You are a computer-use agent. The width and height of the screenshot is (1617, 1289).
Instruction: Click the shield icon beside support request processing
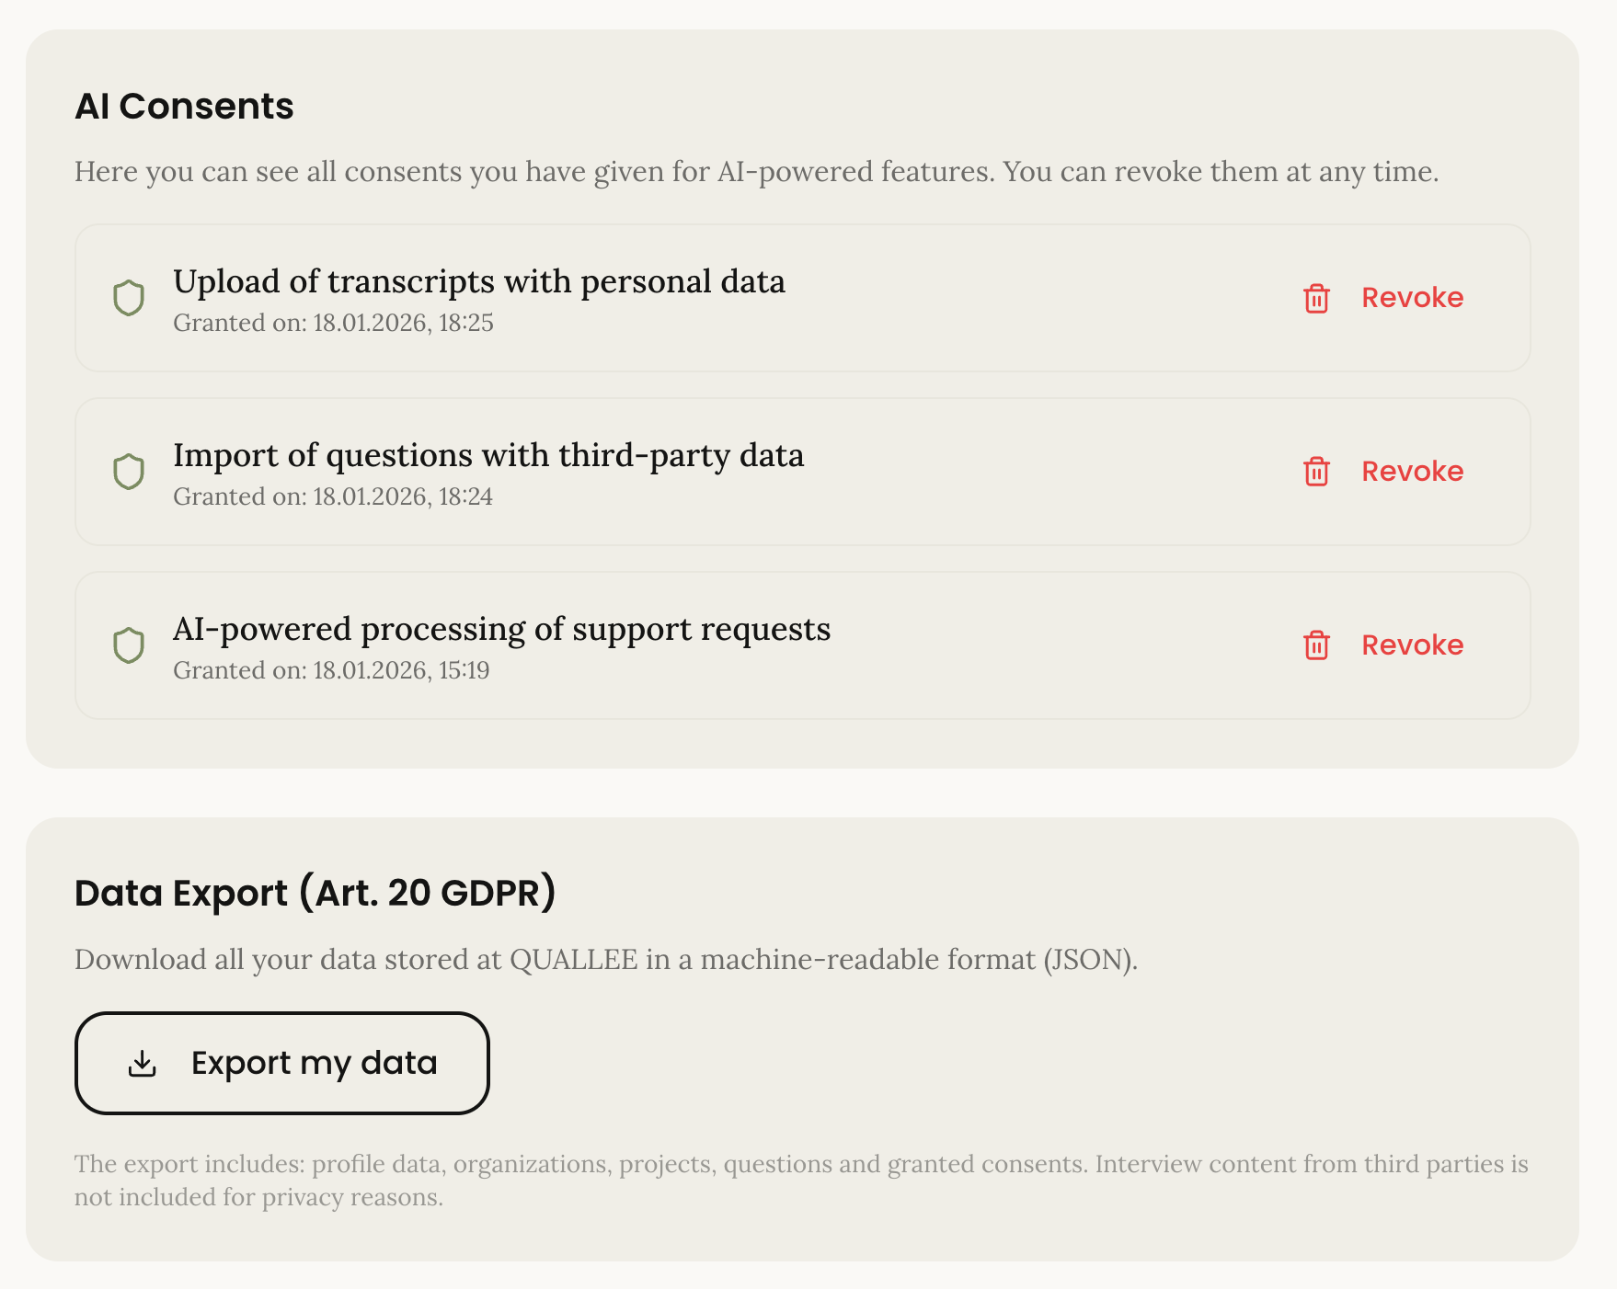[x=128, y=644]
